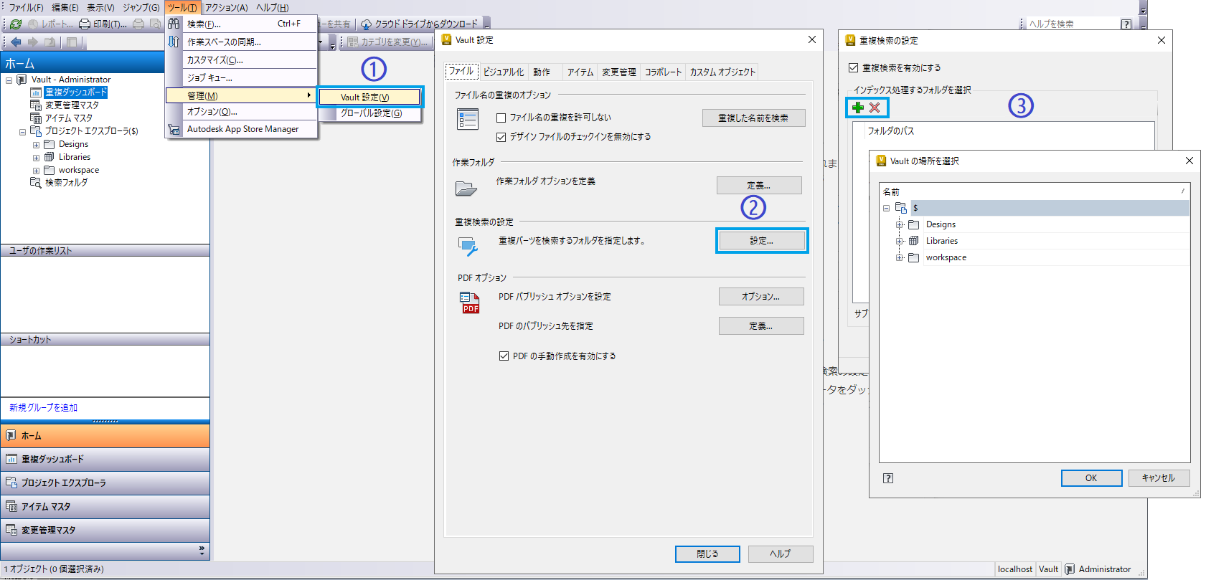Click the binoculars search icon in Tools menu
This screenshot has height=580, width=1211.
tap(174, 24)
